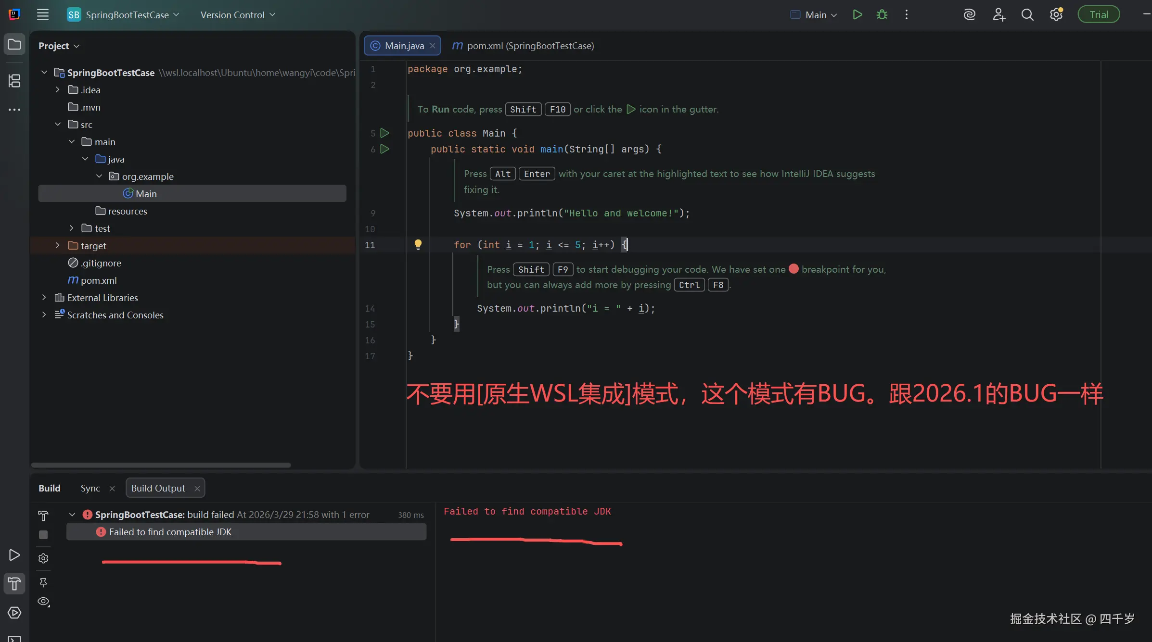1152x642 pixels.
Task: Toggle the Build Output view options eye
Action: [x=43, y=601]
